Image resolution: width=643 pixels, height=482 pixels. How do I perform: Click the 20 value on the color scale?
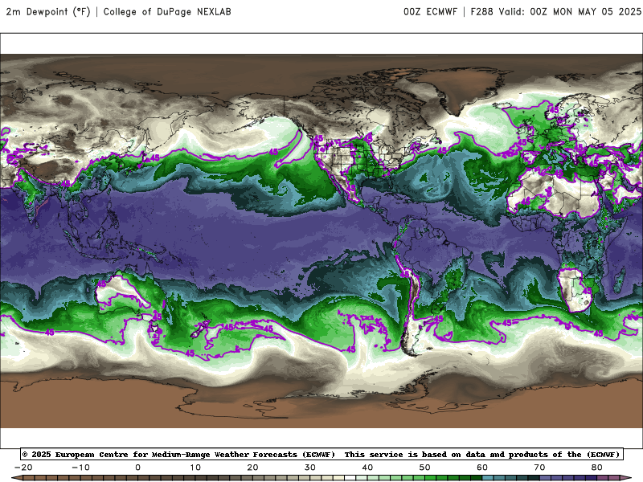tap(252, 468)
